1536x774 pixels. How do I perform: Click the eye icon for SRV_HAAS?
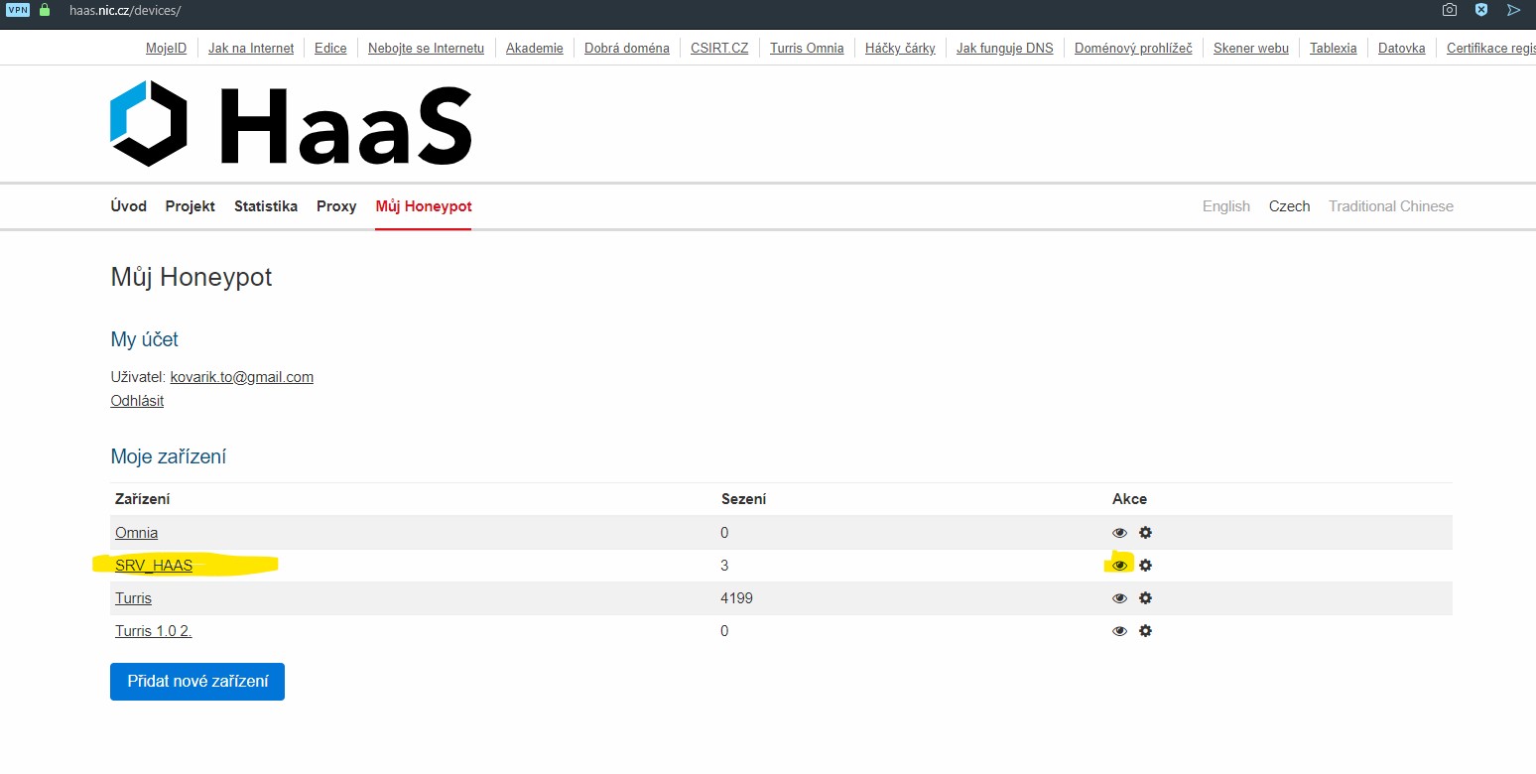(x=1119, y=566)
